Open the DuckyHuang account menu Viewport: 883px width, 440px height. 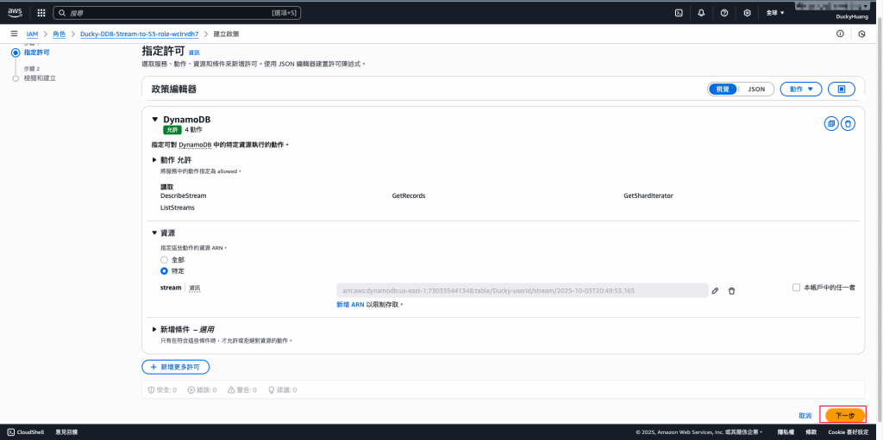[850, 17]
